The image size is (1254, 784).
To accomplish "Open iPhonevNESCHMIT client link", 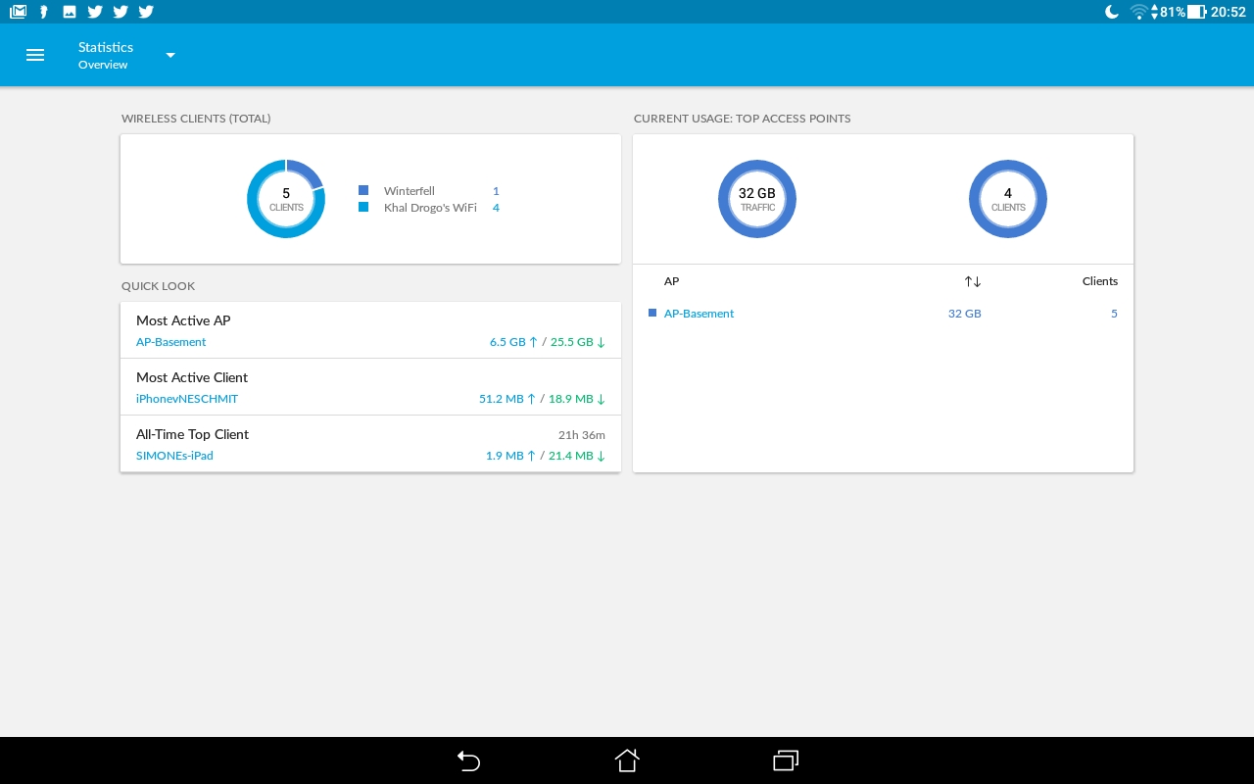I will click(x=187, y=399).
